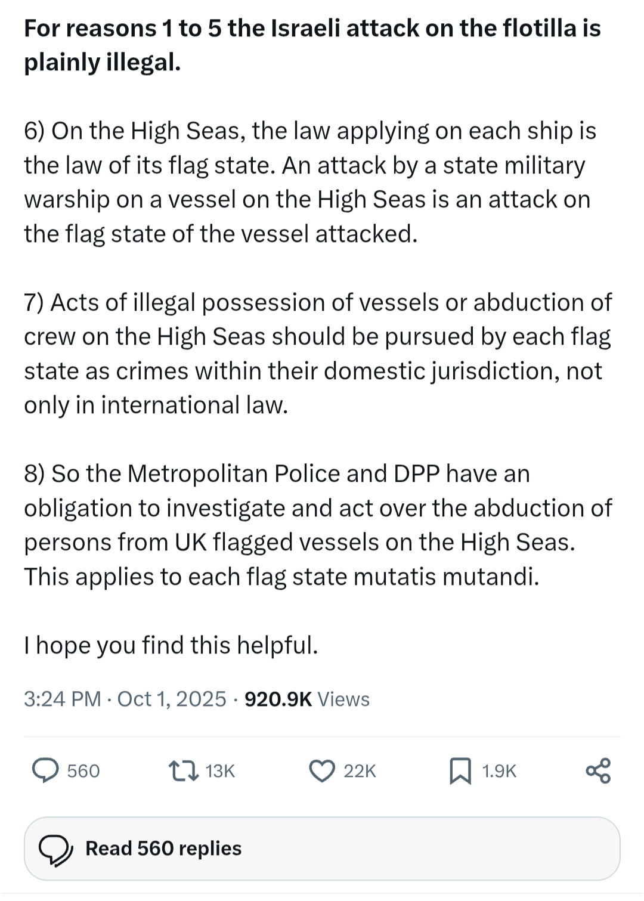The width and height of the screenshot is (644, 901).
Task: Click paragraph 6 about High Seas law
Action: tap(310, 182)
